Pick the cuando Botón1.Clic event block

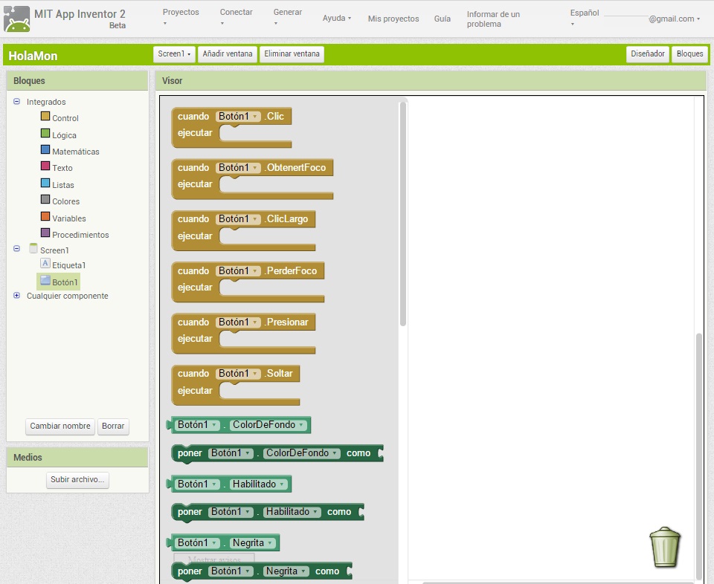(231, 128)
